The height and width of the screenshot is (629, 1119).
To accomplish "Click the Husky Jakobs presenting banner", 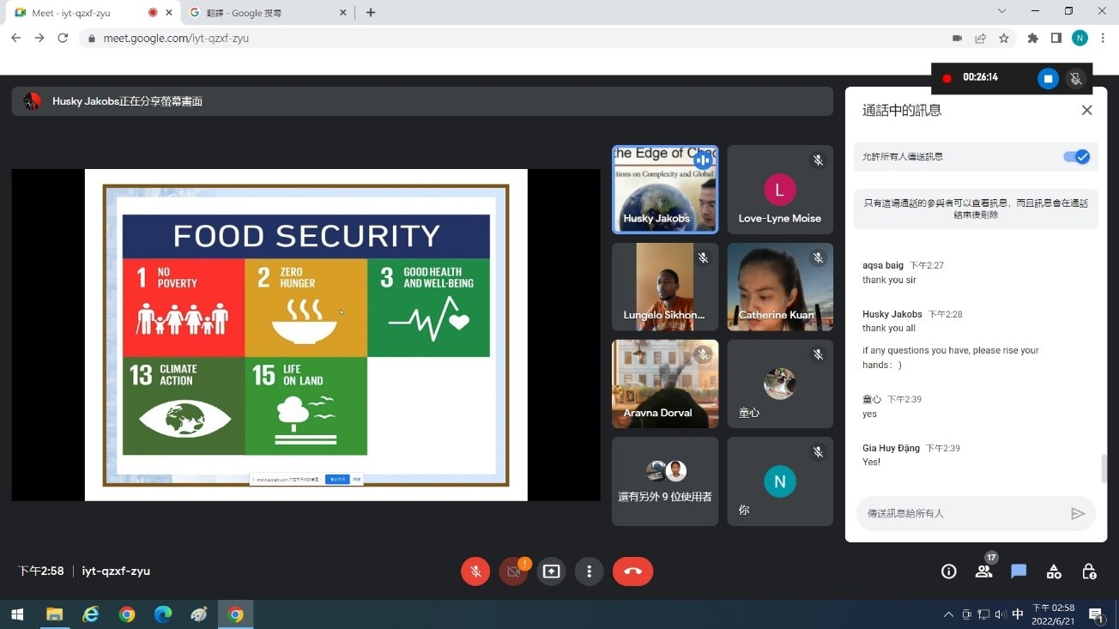I will click(422, 101).
